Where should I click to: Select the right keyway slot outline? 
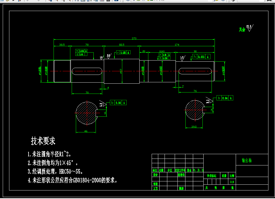click(x=195, y=71)
